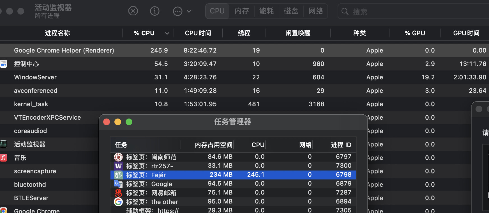Zoom the 任务管理器 window green button

(129, 122)
